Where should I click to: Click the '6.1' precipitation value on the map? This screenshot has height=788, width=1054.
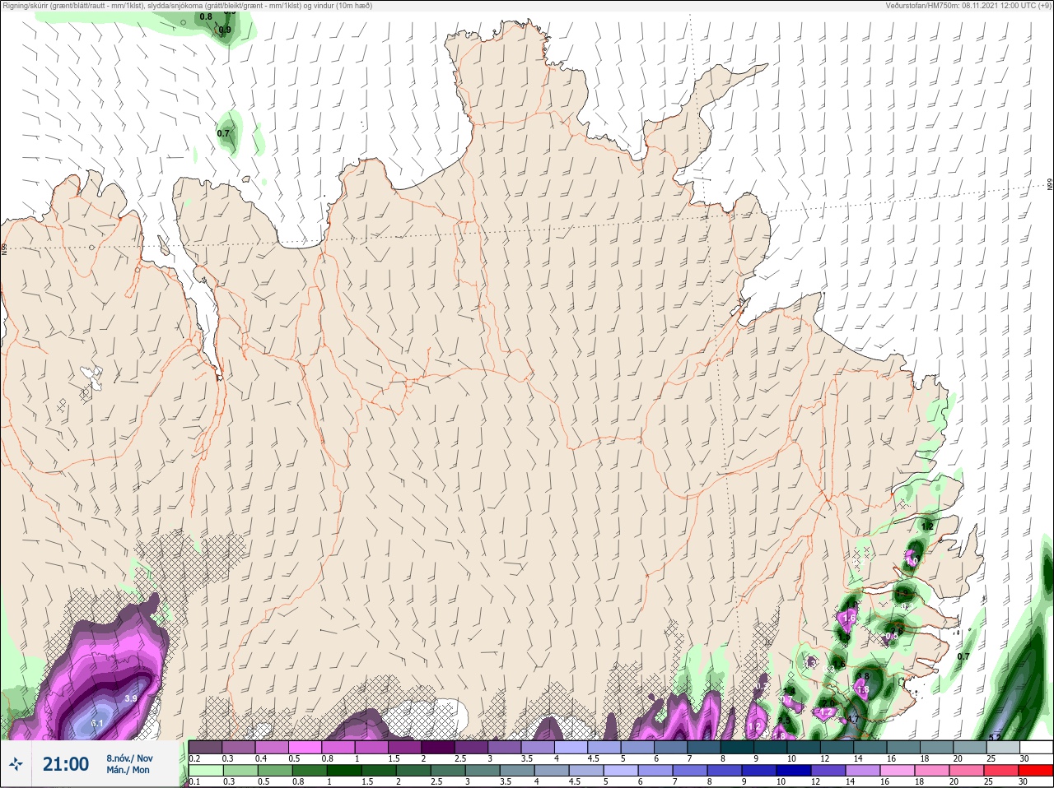pos(97,723)
